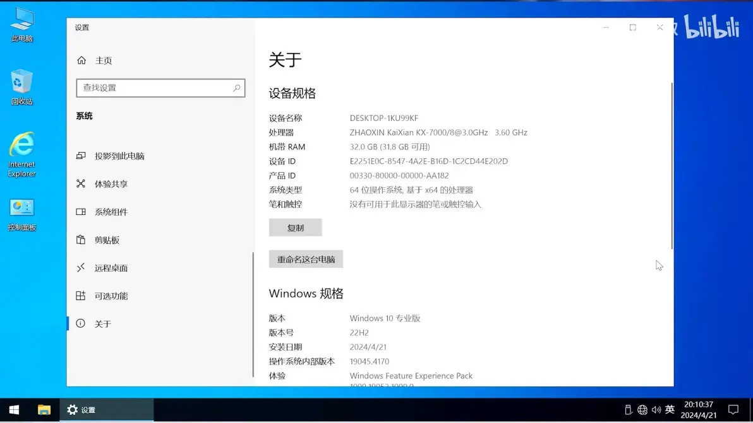Maximize the 设置 window

pos(633,27)
